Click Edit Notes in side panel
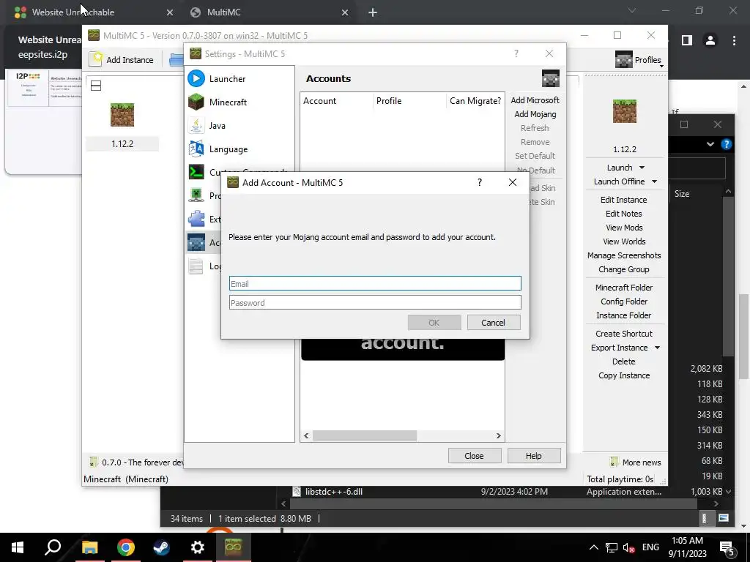Viewport: 750px width, 562px height. pos(624,214)
